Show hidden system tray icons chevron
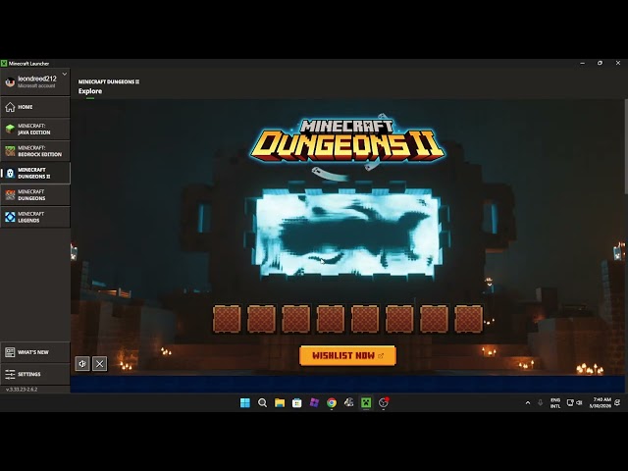 tap(528, 403)
